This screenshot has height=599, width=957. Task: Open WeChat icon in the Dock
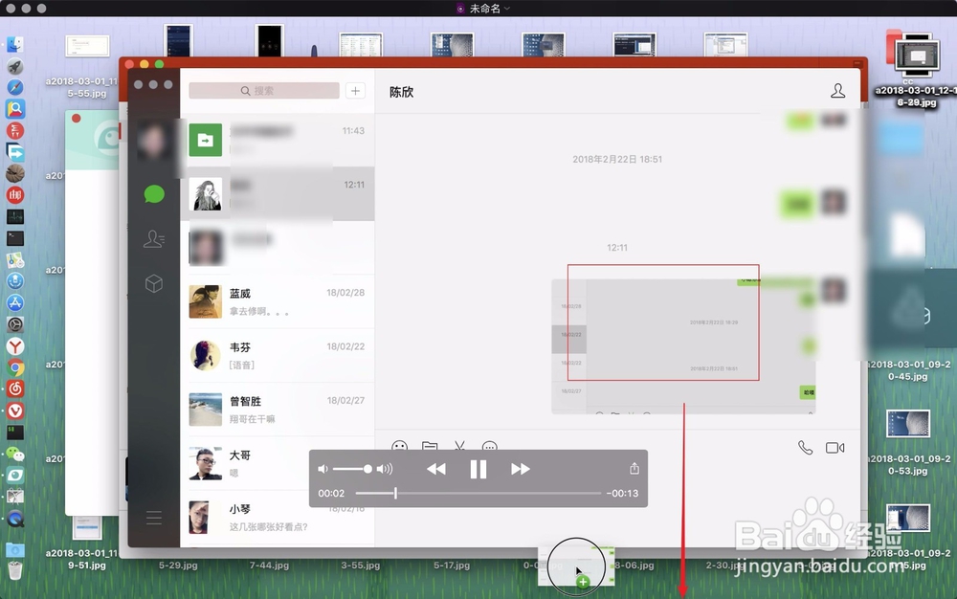coord(15,454)
